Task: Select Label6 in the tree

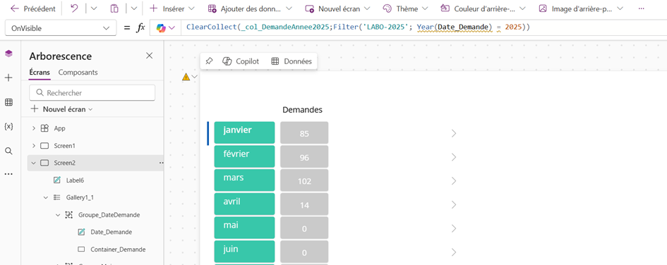Action: [75, 180]
